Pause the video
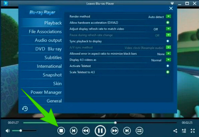 pos(100,131)
